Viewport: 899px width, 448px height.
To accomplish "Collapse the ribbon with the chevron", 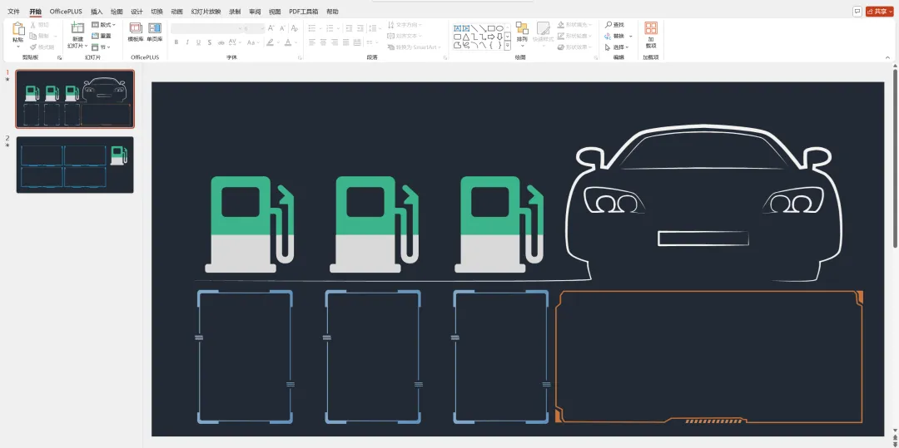I will (x=887, y=57).
